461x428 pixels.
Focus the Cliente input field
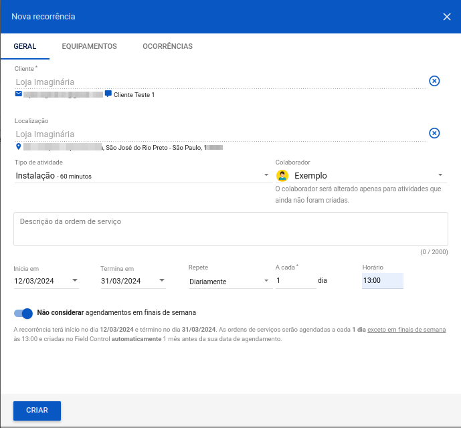coord(220,82)
